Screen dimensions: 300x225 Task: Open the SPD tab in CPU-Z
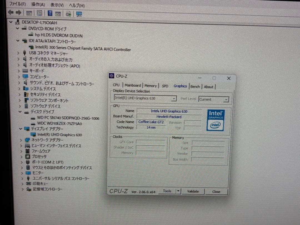(165, 86)
